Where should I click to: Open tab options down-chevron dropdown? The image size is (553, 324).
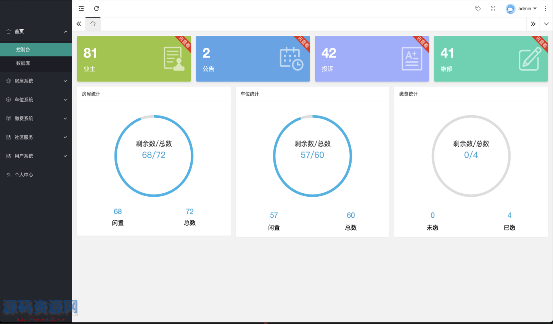tap(546, 24)
